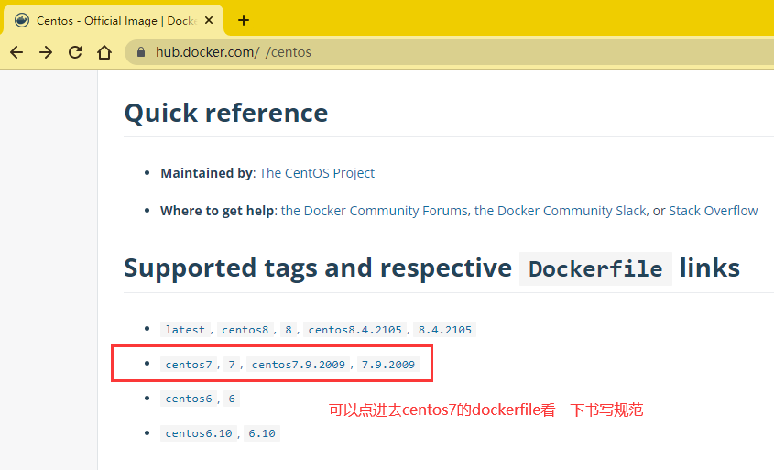The image size is (774, 470).
Task: Open the centos7 tag Dockerfile link
Action: pyautogui.click(x=189, y=365)
